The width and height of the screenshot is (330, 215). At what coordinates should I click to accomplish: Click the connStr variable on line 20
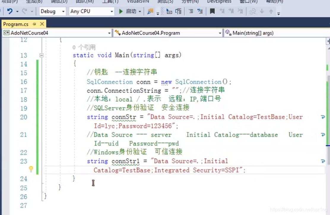(124, 117)
